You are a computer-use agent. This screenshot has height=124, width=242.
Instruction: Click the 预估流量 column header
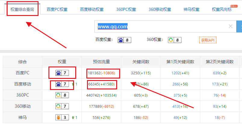pos(101,62)
